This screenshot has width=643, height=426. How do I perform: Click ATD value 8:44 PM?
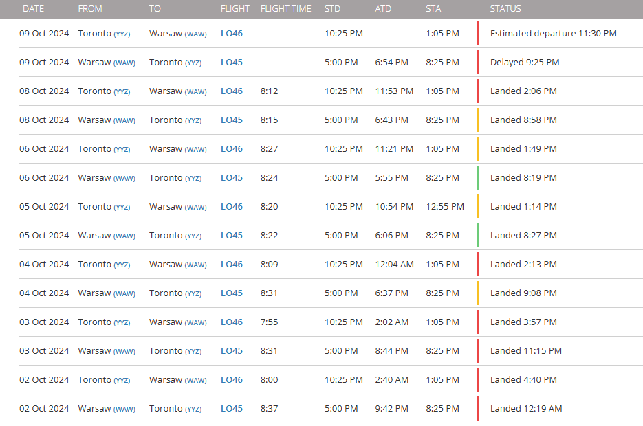coord(391,351)
